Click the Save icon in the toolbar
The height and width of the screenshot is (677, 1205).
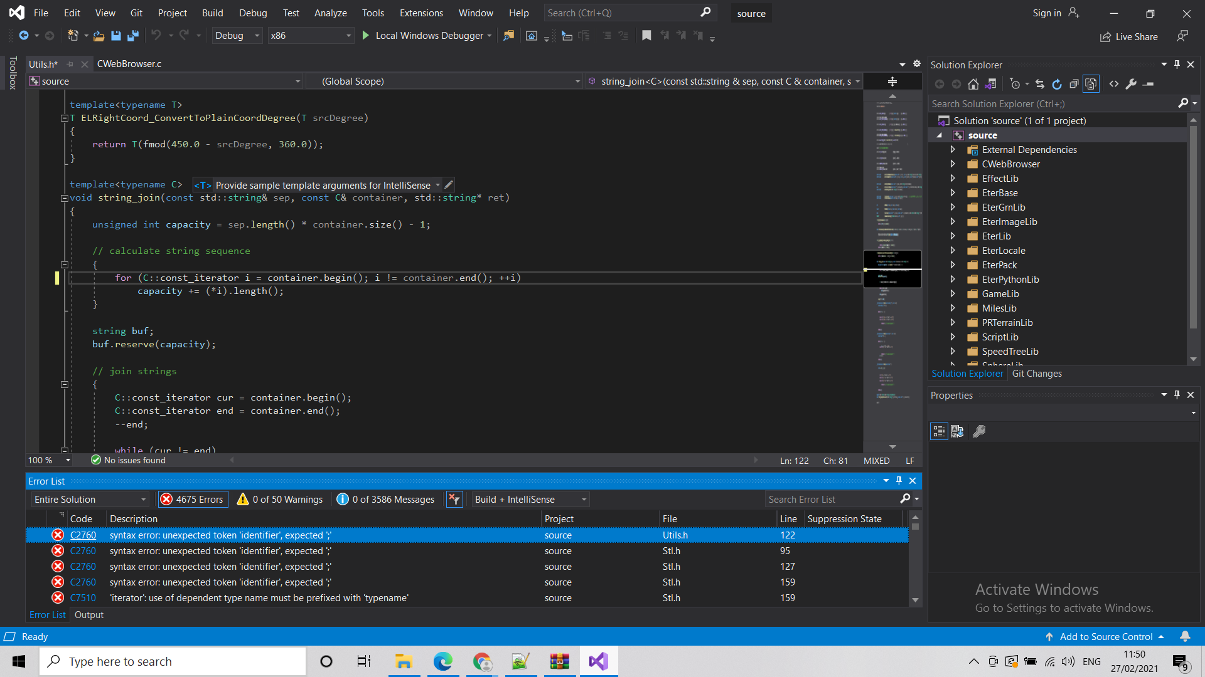pyautogui.click(x=115, y=36)
